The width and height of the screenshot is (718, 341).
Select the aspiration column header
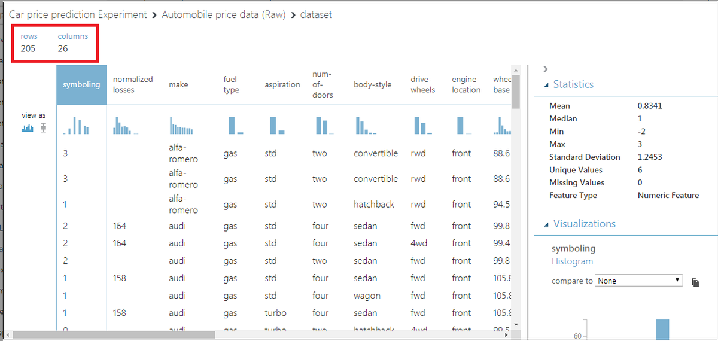282,84
